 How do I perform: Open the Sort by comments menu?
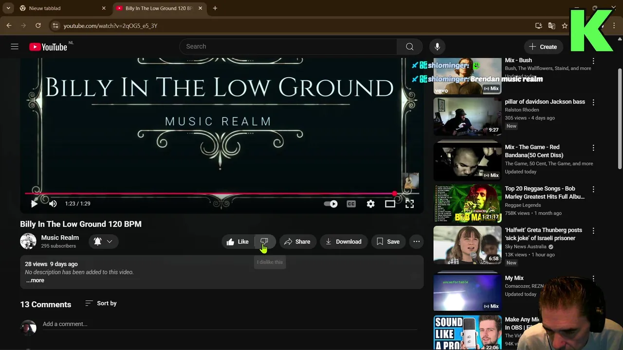pyautogui.click(x=101, y=303)
